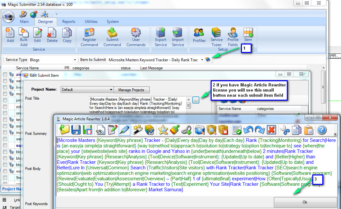This screenshot has height=209, width=341.
Task: Open User Commands gear icon
Action: 136,37
